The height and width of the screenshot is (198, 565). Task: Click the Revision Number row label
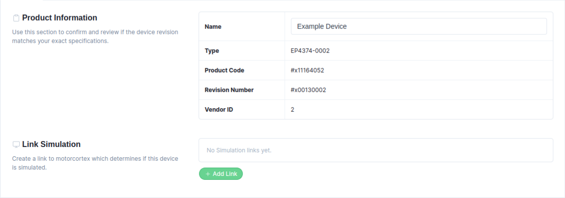pyautogui.click(x=229, y=90)
